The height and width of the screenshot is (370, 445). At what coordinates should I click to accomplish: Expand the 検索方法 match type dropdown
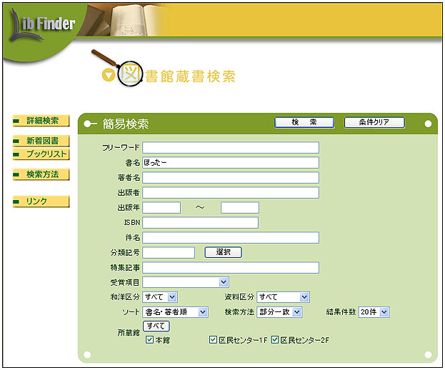pyautogui.click(x=279, y=312)
